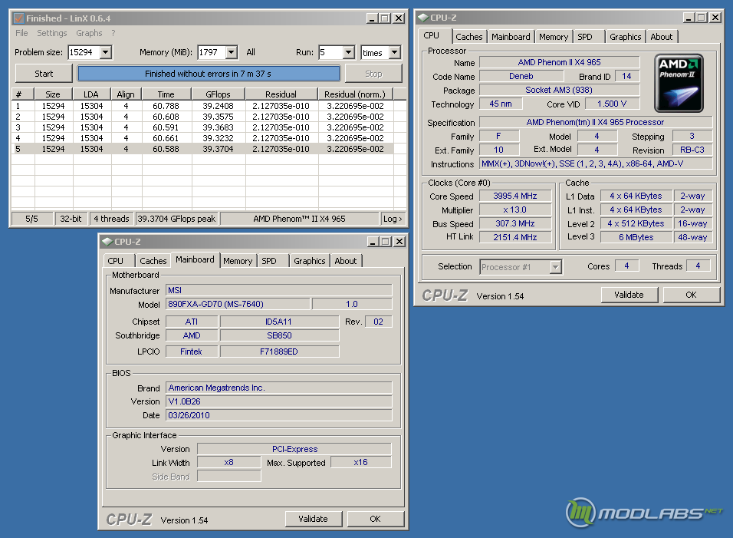Image resolution: width=733 pixels, height=538 pixels.
Task: Click the LinX checkmark title bar icon
Action: click(x=18, y=18)
